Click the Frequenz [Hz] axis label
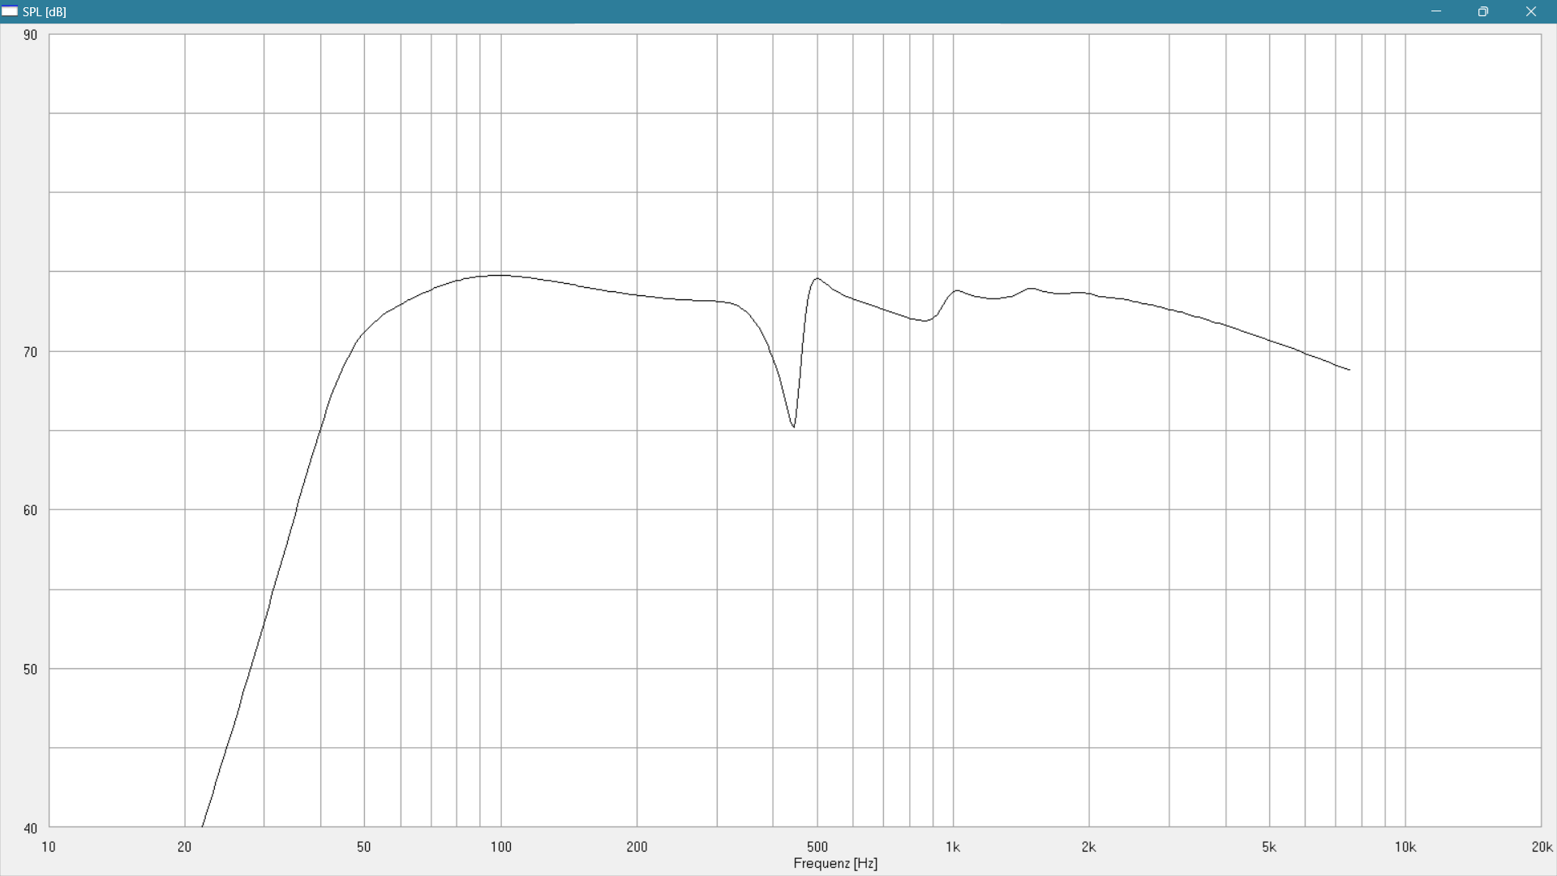This screenshot has width=1557, height=876. point(835,863)
